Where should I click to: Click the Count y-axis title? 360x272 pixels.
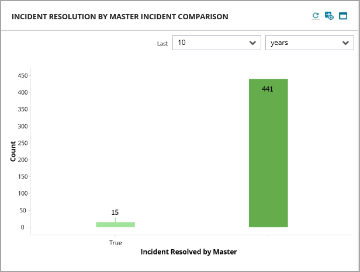(x=13, y=152)
